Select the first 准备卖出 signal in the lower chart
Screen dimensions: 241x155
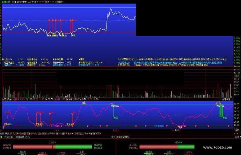114,106
